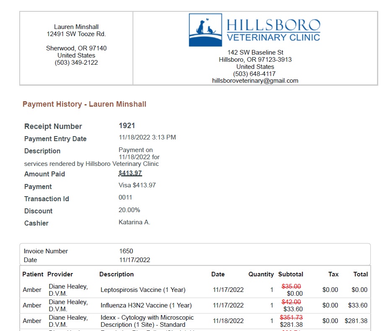The image size is (390, 331).
Task: Click the underlined $413.97 Amount Paid value
Action: (x=130, y=173)
